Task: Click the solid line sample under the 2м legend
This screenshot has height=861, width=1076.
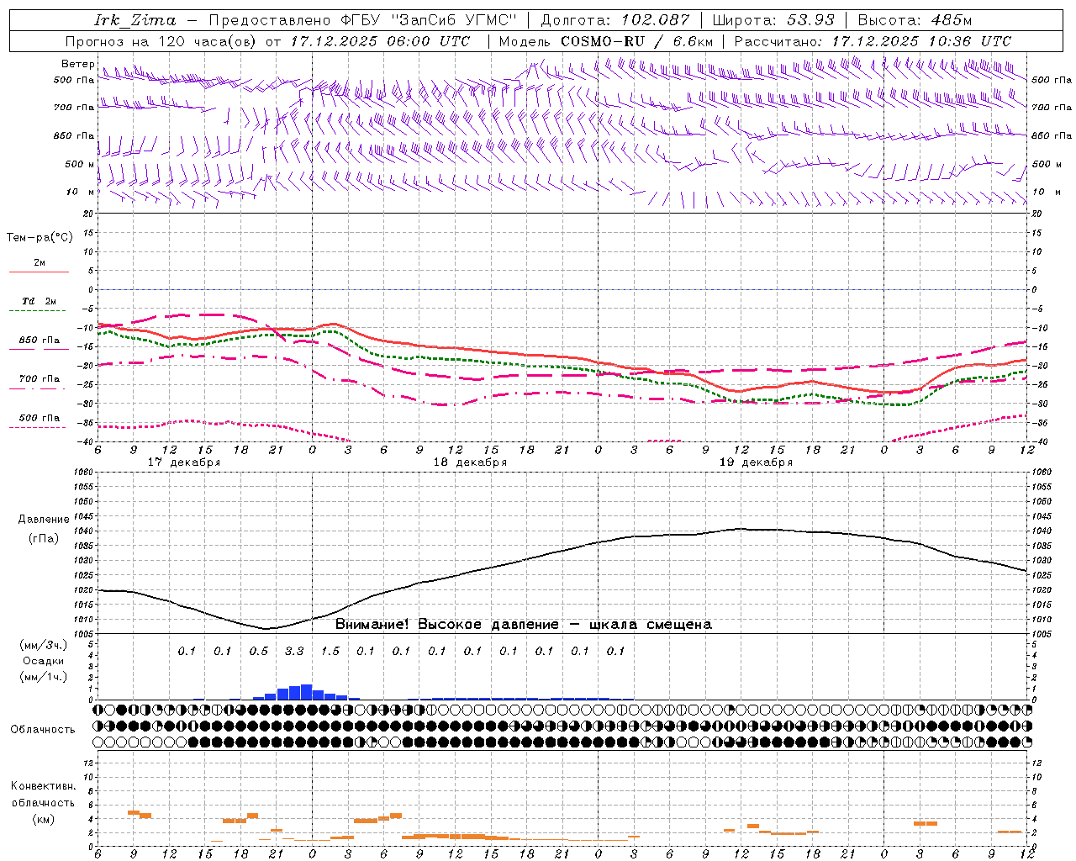Action: tap(40, 272)
